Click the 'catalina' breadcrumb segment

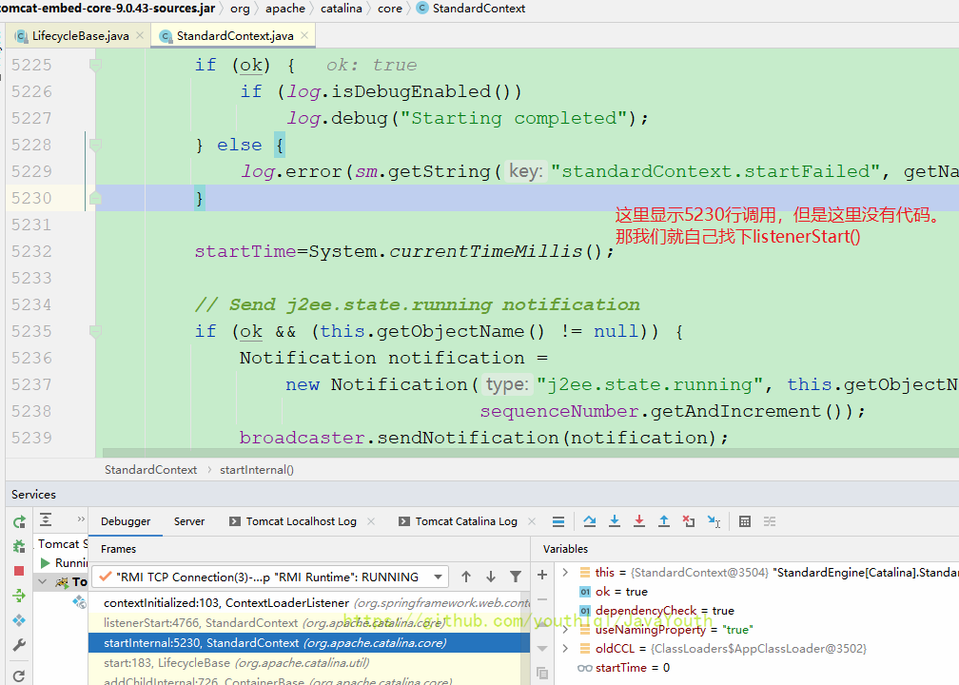tap(341, 9)
